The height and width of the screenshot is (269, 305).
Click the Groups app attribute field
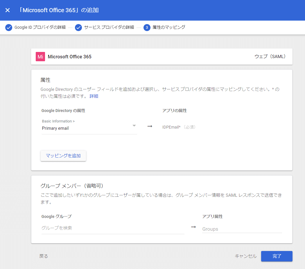click(x=242, y=229)
